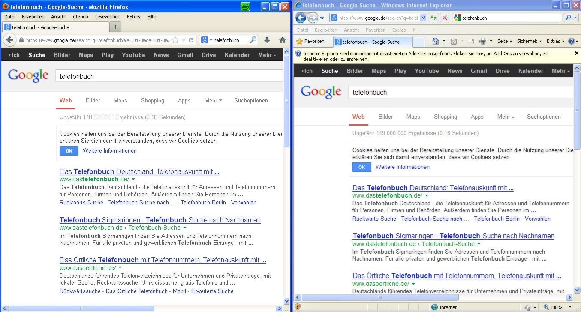Image resolution: width=581 pixels, height=312 pixels.
Task: Open Firefox Chronik menu
Action: (x=81, y=17)
